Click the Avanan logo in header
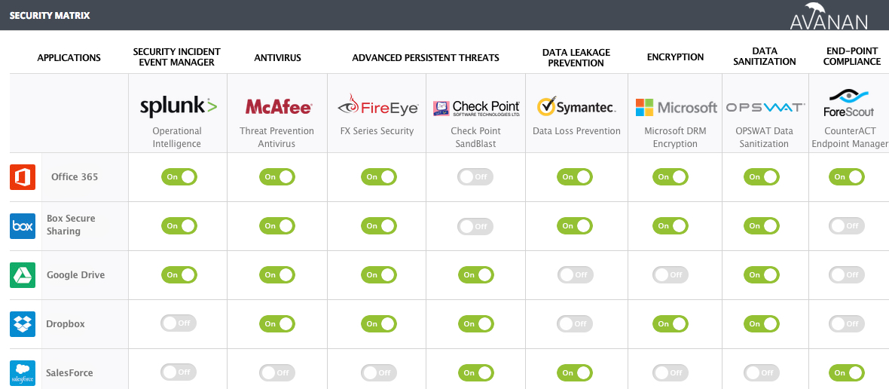 829,16
